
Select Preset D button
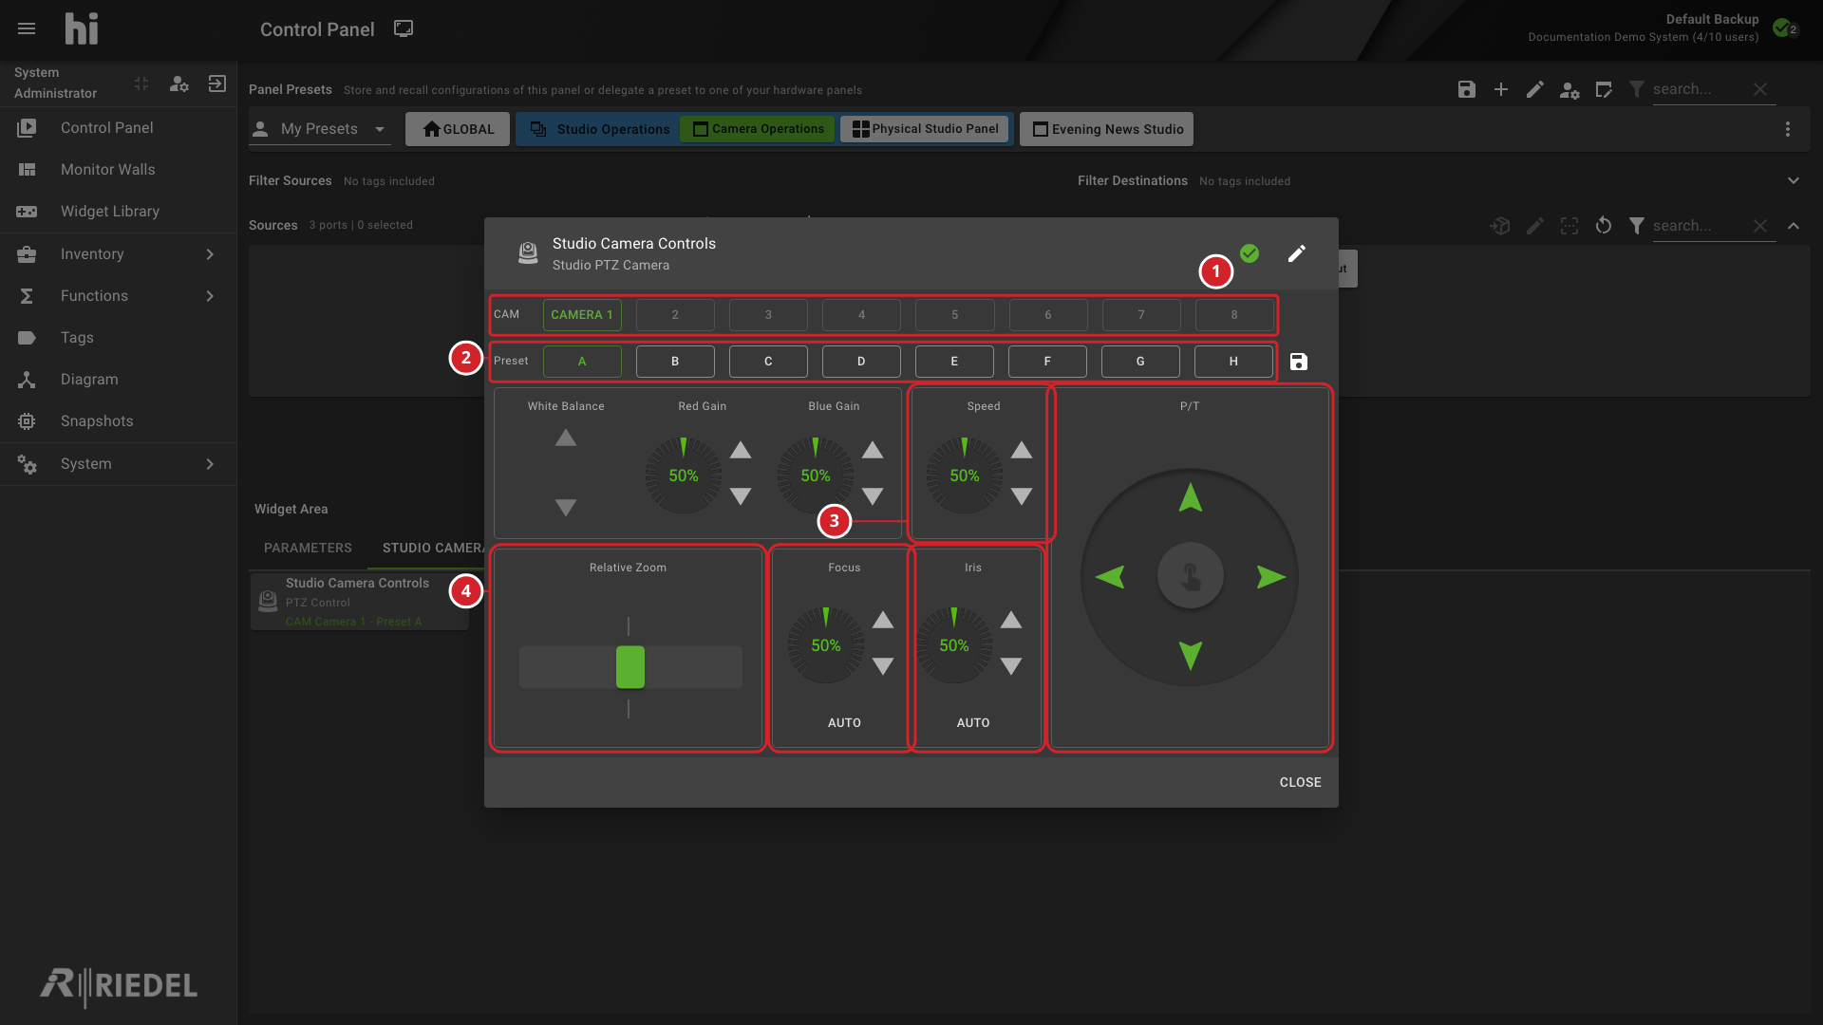pyautogui.click(x=861, y=362)
